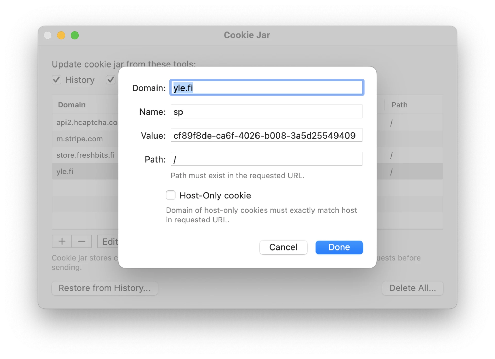
Task: Click the Domain text field
Action: pos(267,88)
